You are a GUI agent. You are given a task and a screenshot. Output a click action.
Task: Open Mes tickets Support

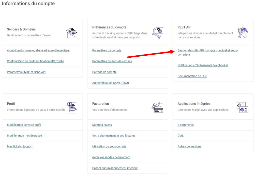[20, 146]
